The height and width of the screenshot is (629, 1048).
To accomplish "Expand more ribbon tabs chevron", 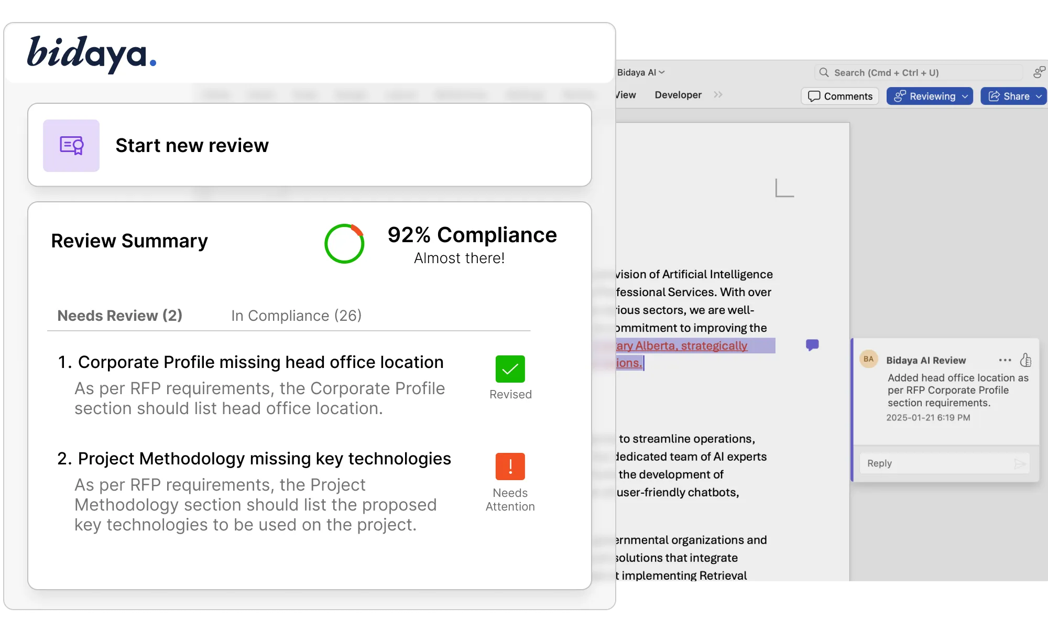I will (718, 94).
